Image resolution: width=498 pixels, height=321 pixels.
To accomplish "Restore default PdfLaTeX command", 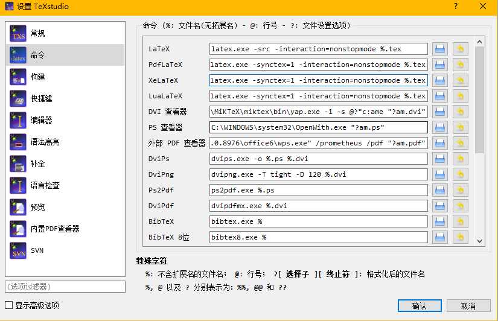I will [460, 65].
